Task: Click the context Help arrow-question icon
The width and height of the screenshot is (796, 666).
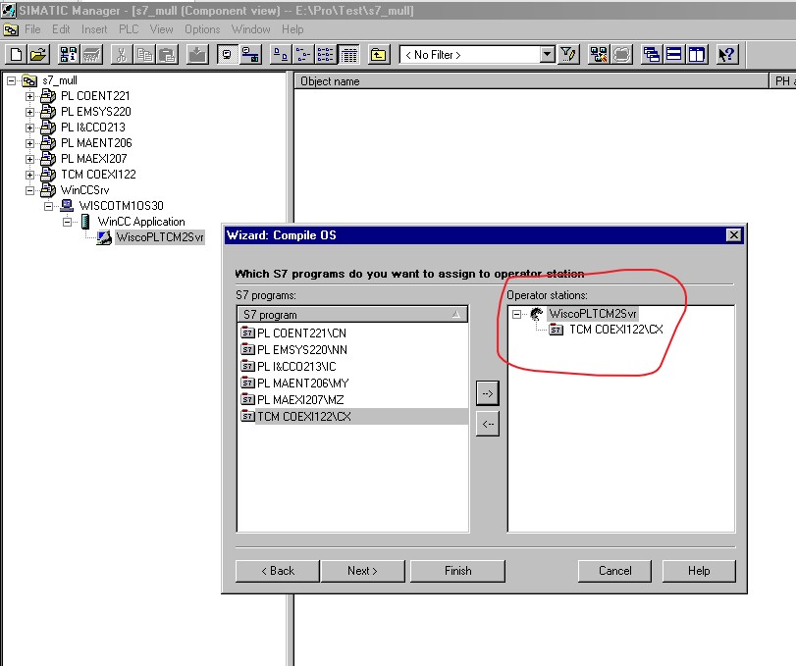Action: pyautogui.click(x=727, y=54)
